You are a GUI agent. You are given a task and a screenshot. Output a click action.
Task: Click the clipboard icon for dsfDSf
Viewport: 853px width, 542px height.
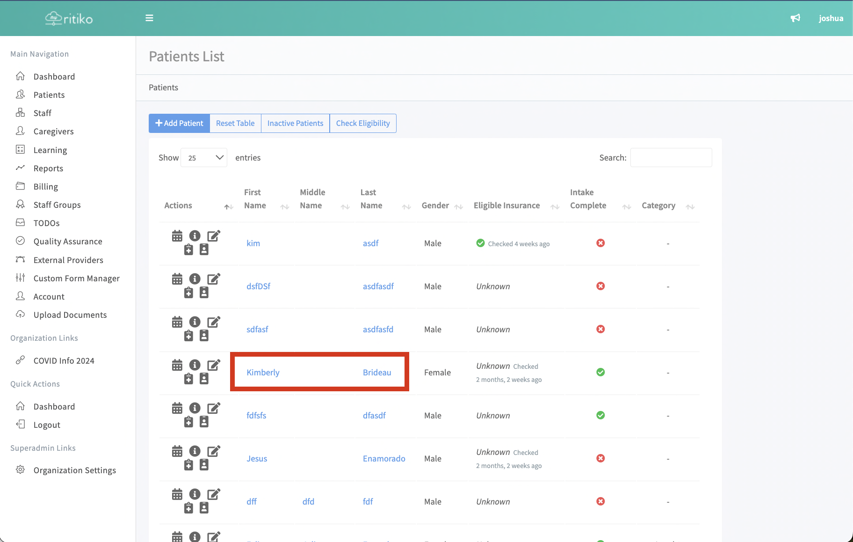(188, 293)
